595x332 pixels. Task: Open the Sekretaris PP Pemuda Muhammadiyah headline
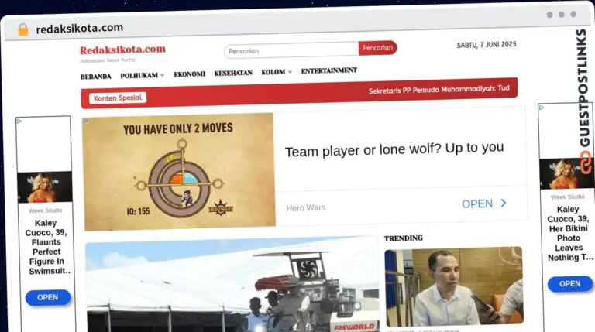point(439,89)
